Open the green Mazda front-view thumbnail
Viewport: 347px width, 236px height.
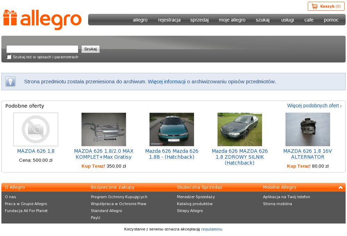click(172, 129)
